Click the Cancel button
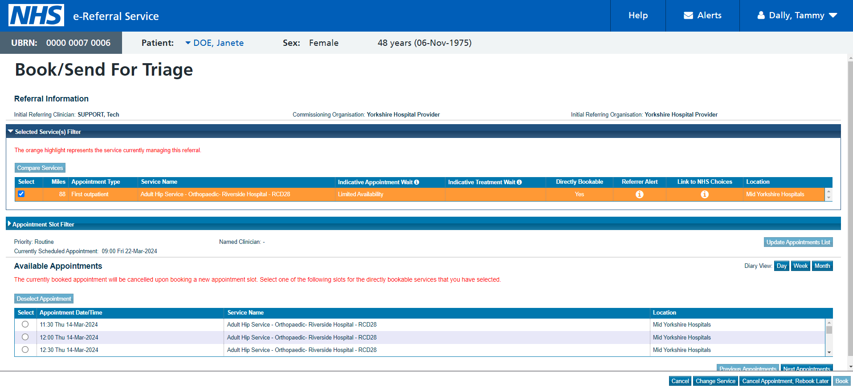This screenshot has height=388, width=853. (680, 381)
